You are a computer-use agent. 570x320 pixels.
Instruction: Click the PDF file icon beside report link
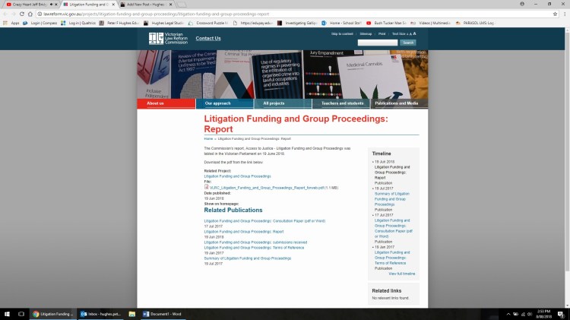(206, 187)
